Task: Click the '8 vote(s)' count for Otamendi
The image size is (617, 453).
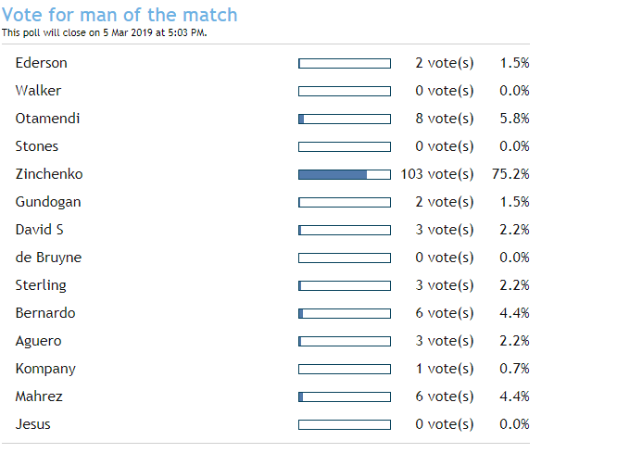Action: [x=444, y=119]
